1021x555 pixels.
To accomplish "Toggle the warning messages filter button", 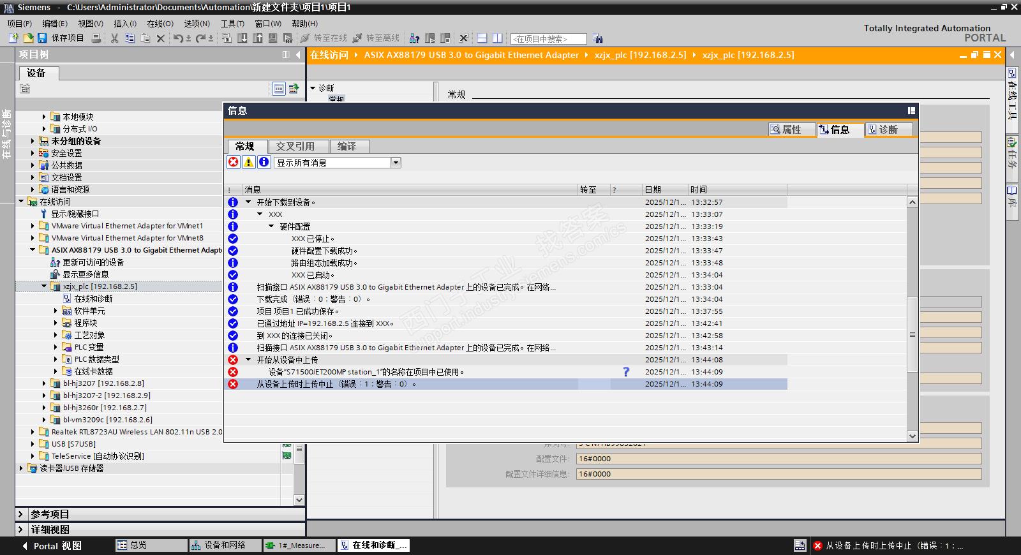I will point(249,162).
